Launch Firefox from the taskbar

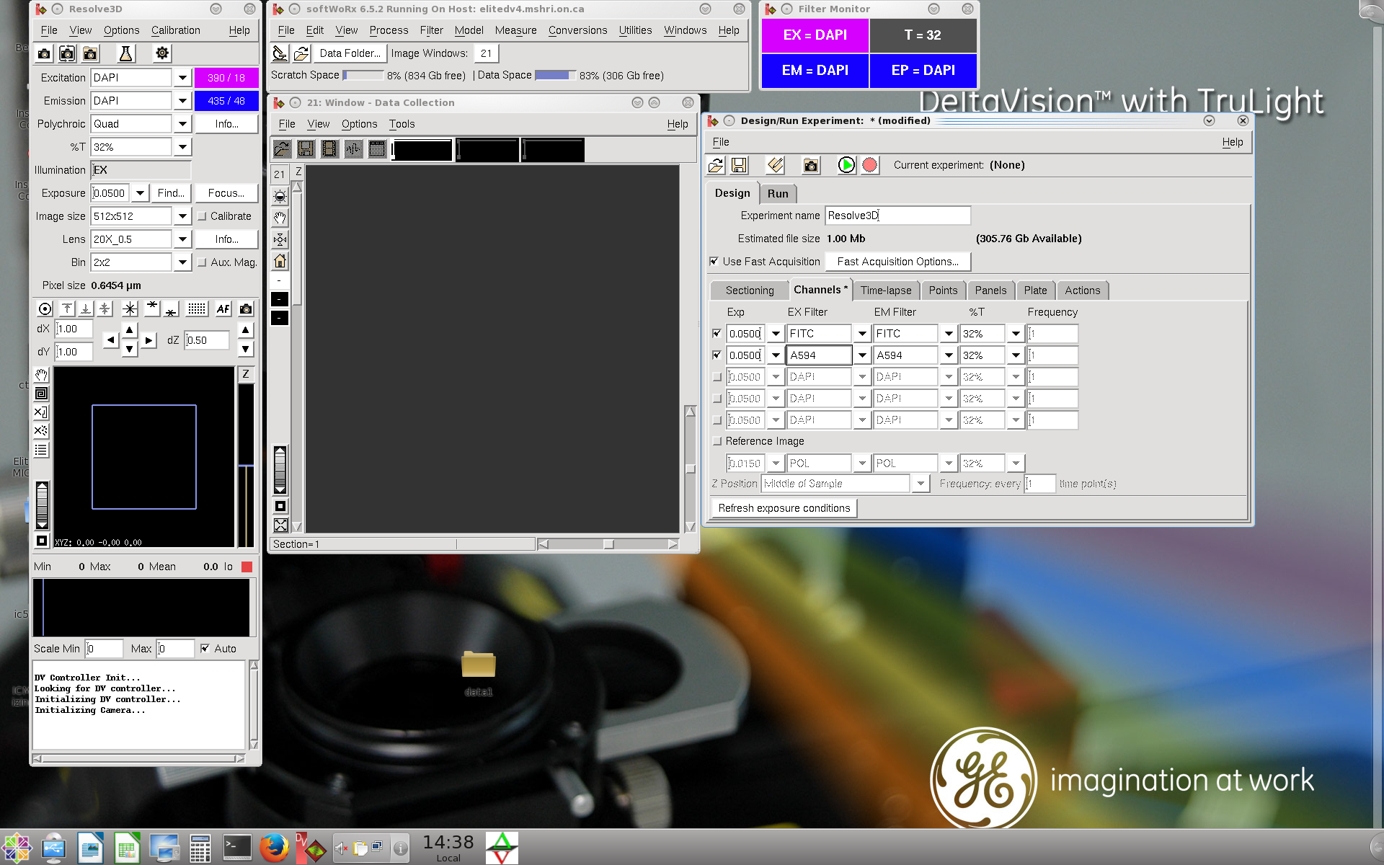[x=274, y=848]
